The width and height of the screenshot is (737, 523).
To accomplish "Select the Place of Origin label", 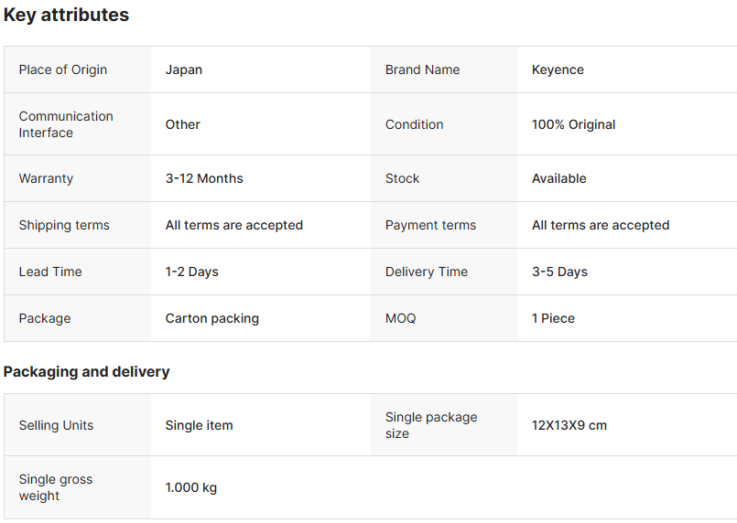I will (62, 69).
